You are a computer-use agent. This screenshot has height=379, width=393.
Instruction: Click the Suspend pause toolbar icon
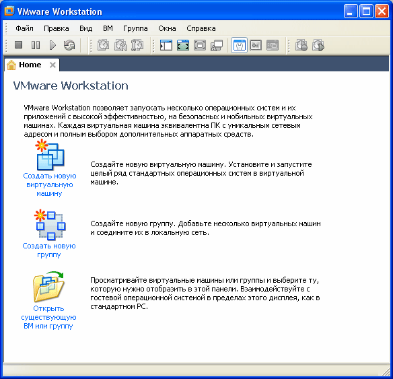click(36, 45)
